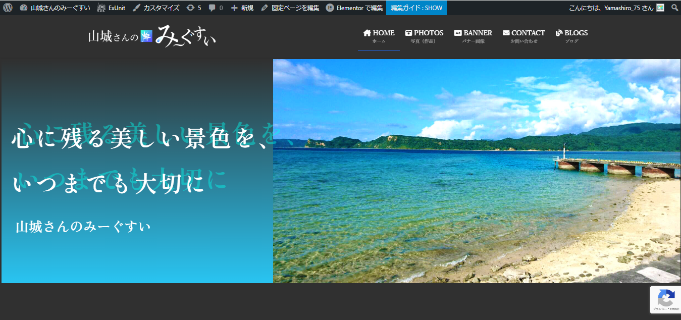Navigate to the PHOTOS 写真（作品）tab

424,35
